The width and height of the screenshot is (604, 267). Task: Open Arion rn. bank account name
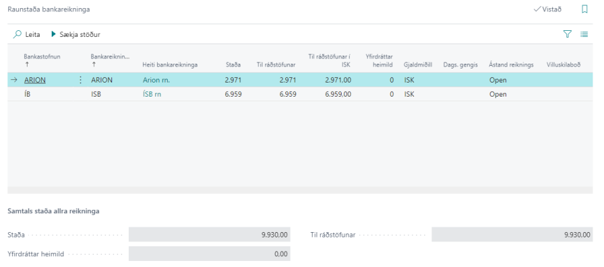156,80
